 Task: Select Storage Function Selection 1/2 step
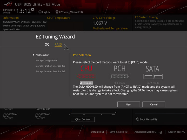point(50,66)
